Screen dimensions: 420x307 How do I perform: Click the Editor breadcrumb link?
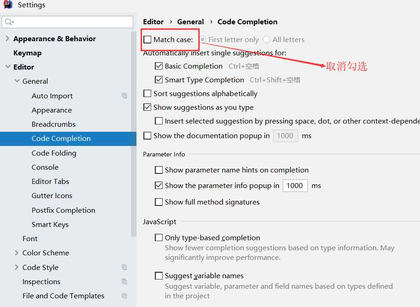(x=153, y=22)
